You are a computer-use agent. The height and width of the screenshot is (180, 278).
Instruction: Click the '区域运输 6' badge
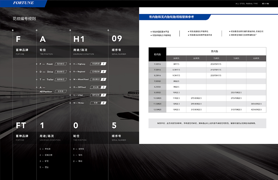(98, 71)
